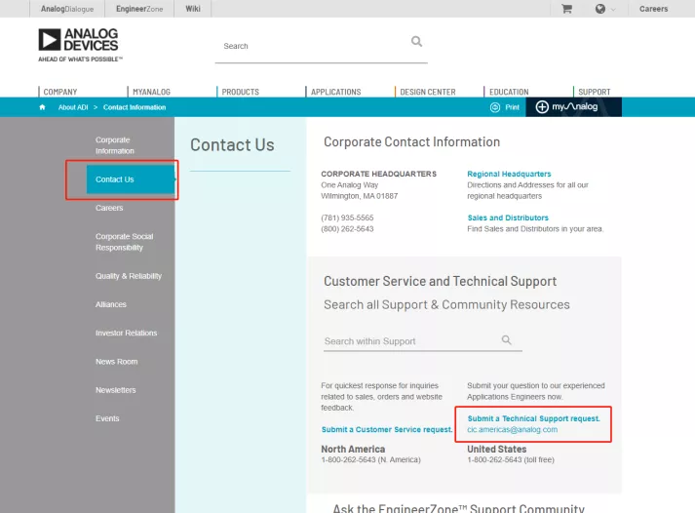Open the shopping cart icon
The width and height of the screenshot is (695, 513).
(566, 9)
